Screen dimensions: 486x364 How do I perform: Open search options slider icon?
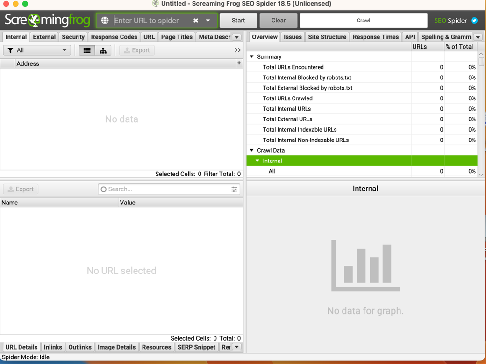(x=234, y=189)
